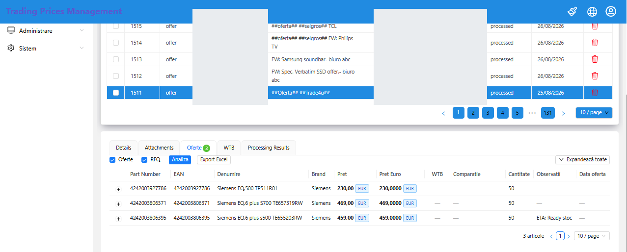Delete row 1514 with trash icon
Viewport: 627px width, 252px height.
point(595,42)
